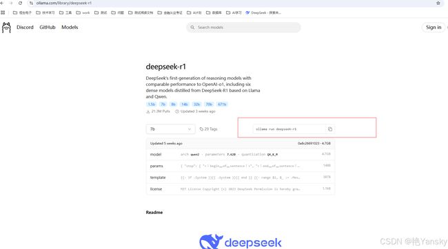Reload the page with the refresh icon
The image size is (448, 249).
[20, 3]
